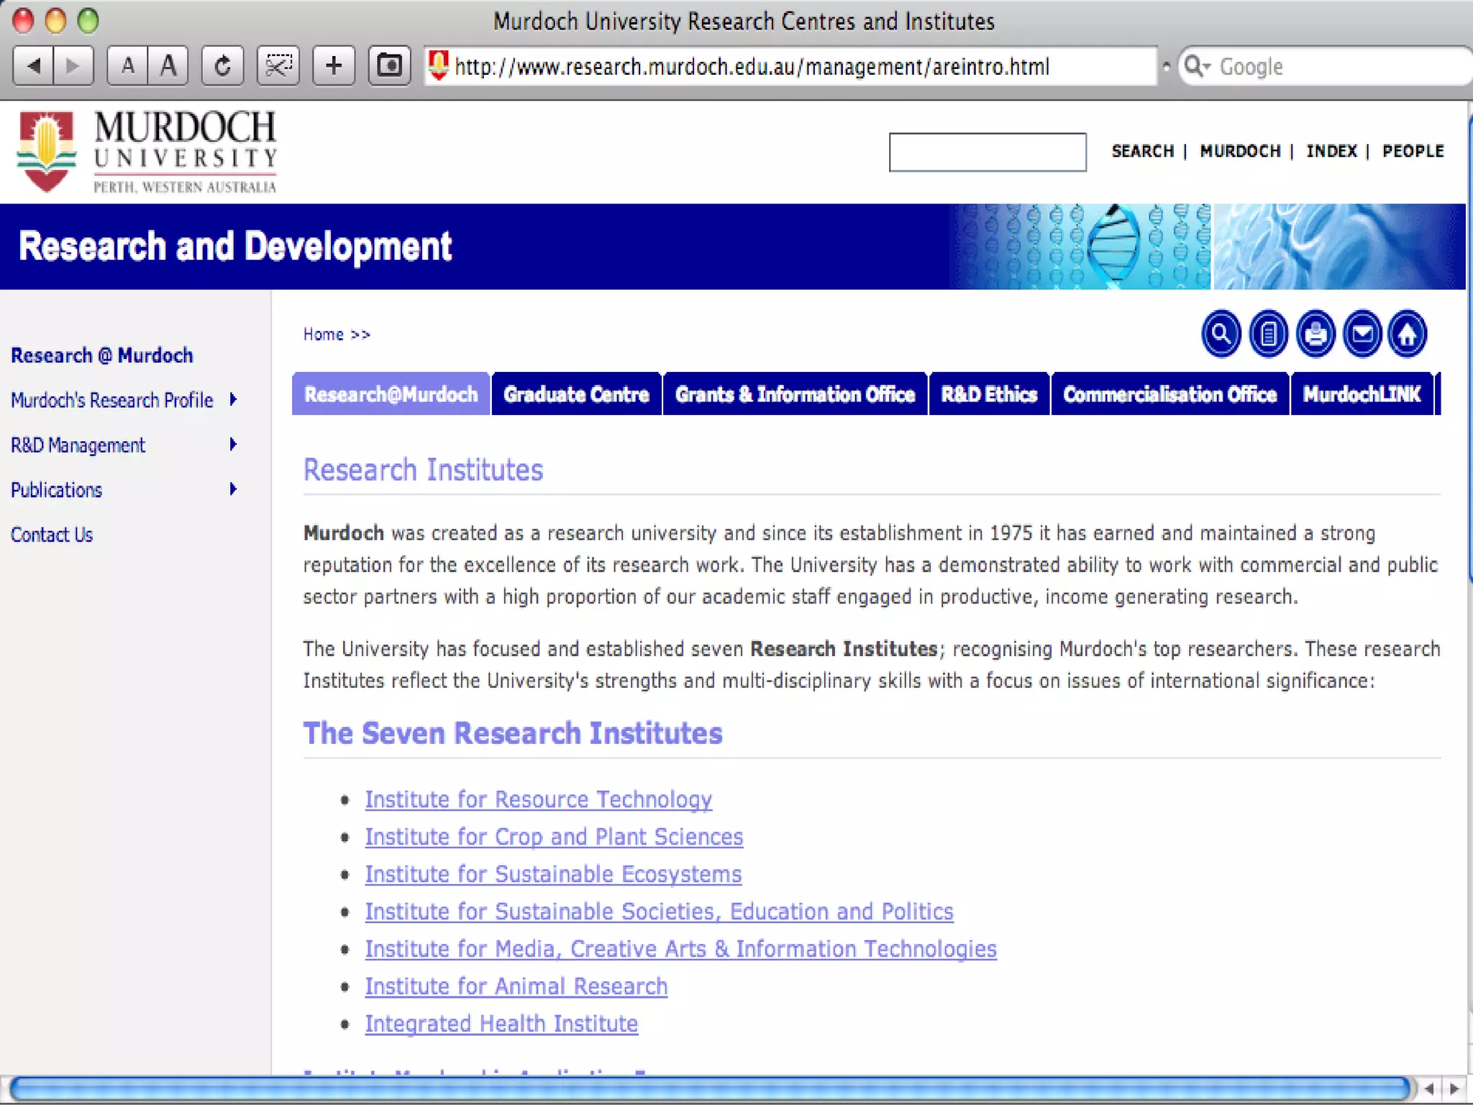Click the Murdoch site search text box
Viewport: 1473px width, 1105px height.
point(987,152)
